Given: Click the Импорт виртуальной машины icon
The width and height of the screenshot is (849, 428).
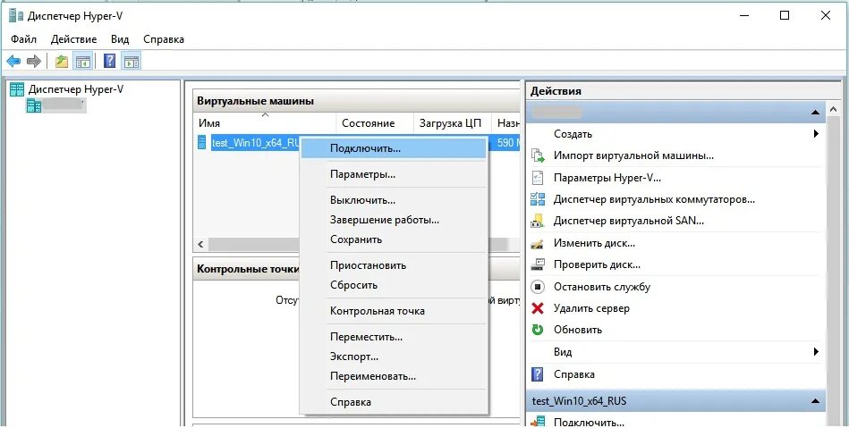Looking at the screenshot, I should click(537, 155).
